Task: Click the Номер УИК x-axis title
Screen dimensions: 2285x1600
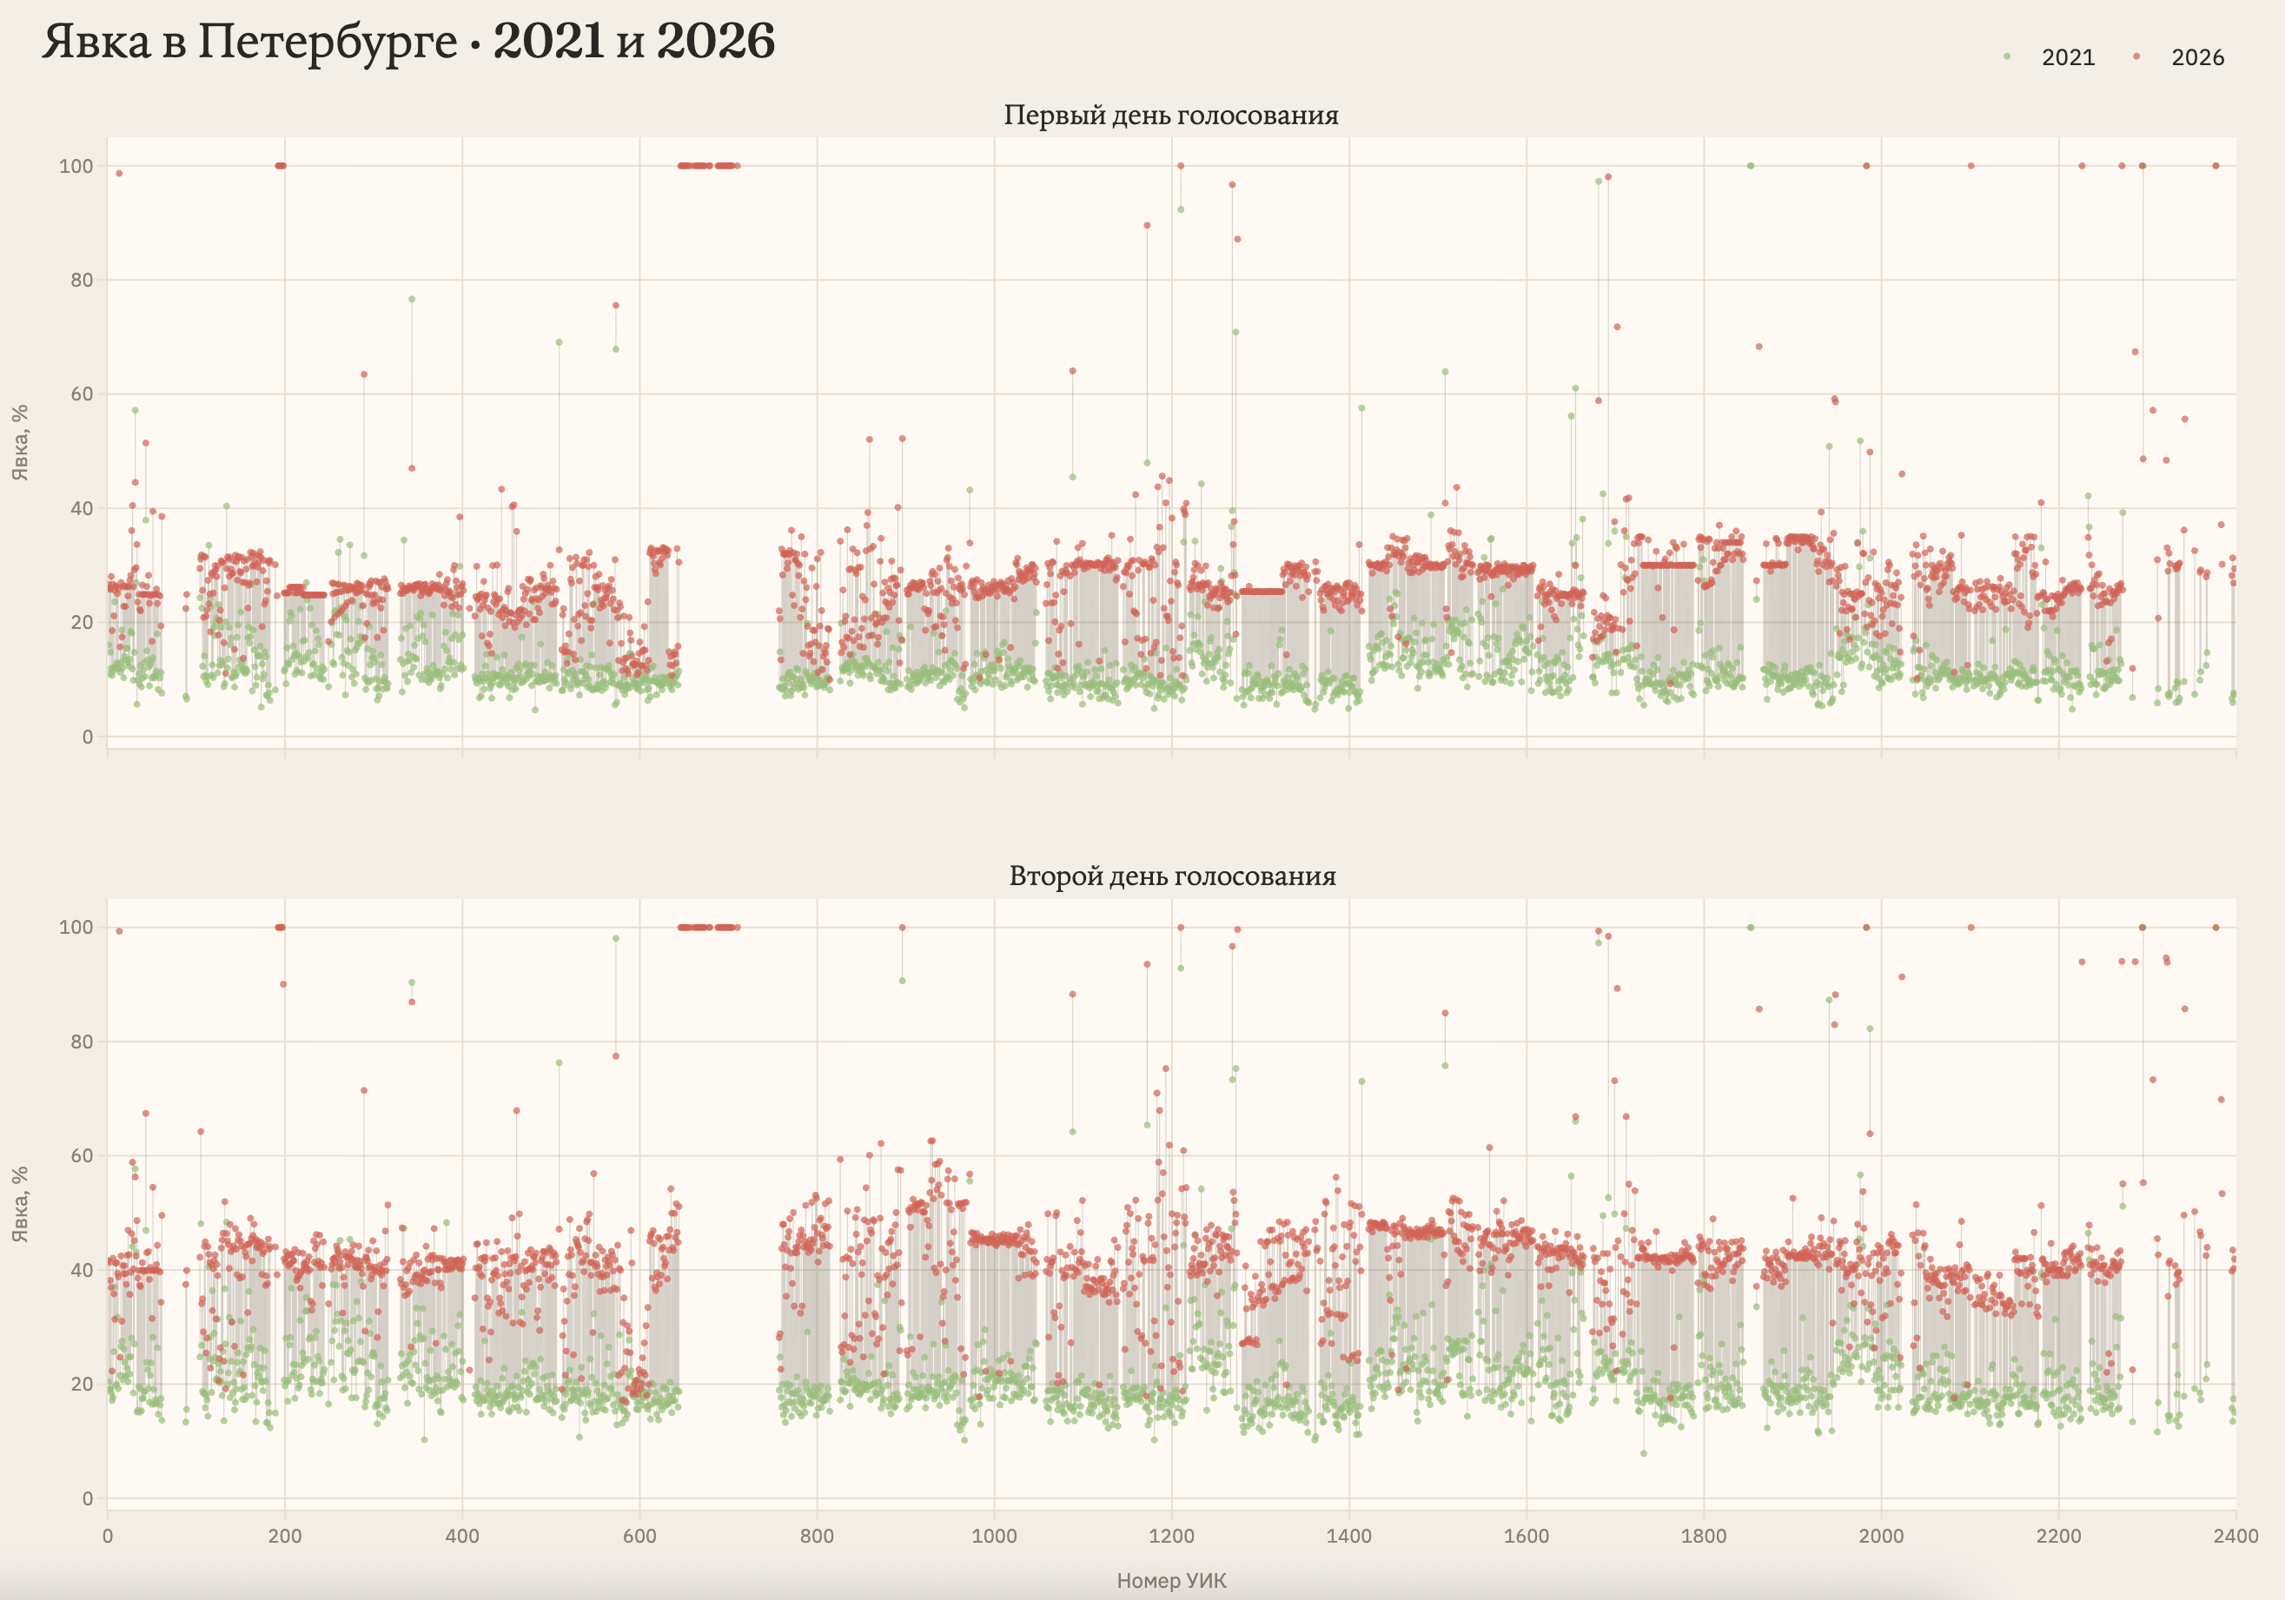Action: tap(1171, 1580)
